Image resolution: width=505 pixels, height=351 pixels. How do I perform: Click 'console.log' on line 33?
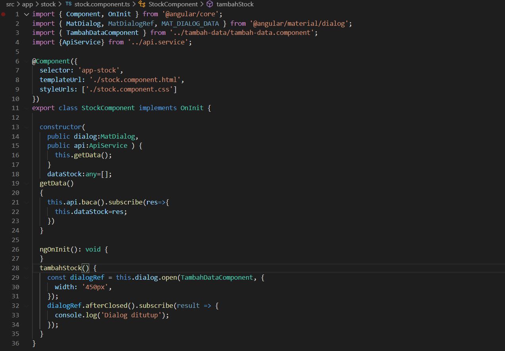(x=76, y=315)
